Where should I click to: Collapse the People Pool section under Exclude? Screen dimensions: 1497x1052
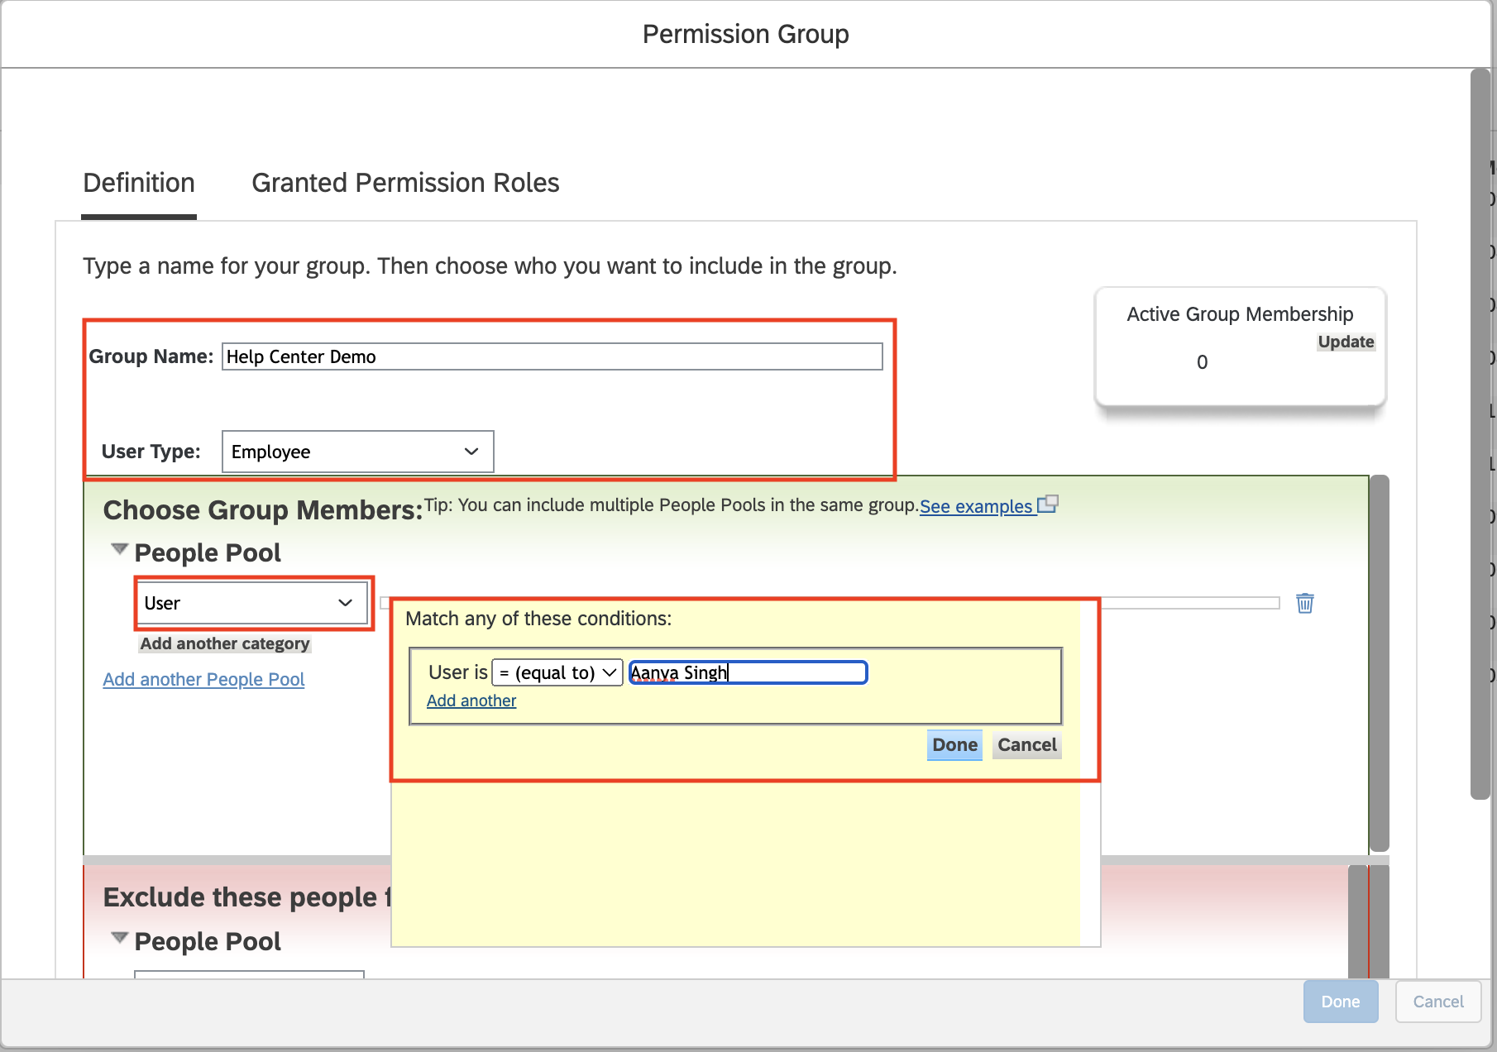[120, 938]
